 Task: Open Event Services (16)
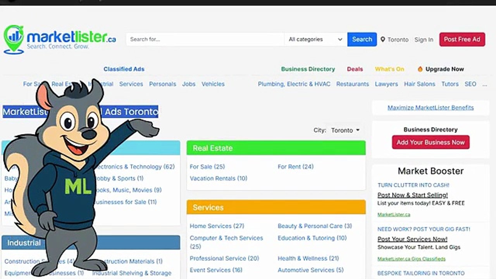pyautogui.click(x=216, y=270)
